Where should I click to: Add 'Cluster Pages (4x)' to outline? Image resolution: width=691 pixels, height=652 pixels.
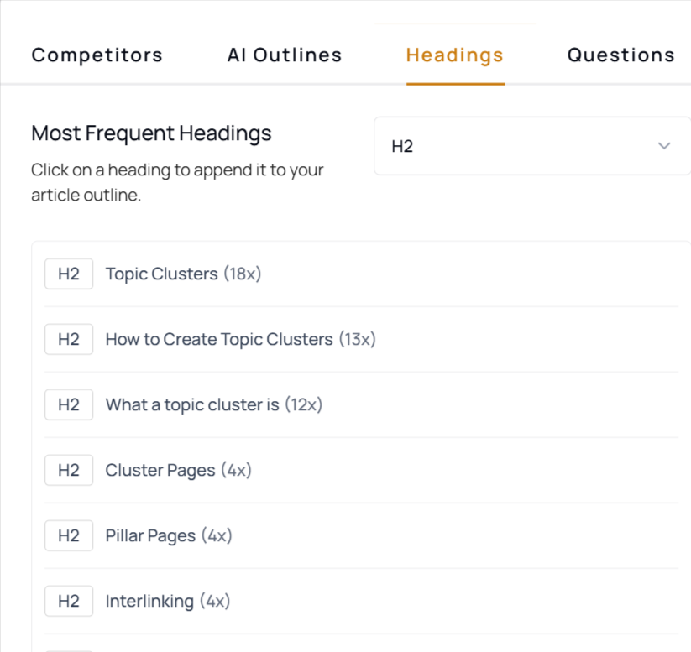[x=178, y=470]
